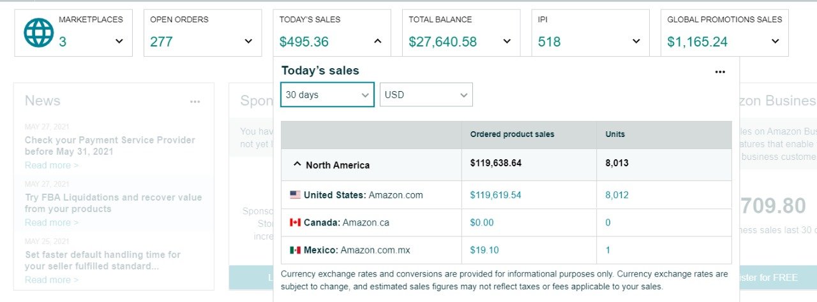
Task: Click the Canada $0.00 sales link
Action: tap(482, 222)
